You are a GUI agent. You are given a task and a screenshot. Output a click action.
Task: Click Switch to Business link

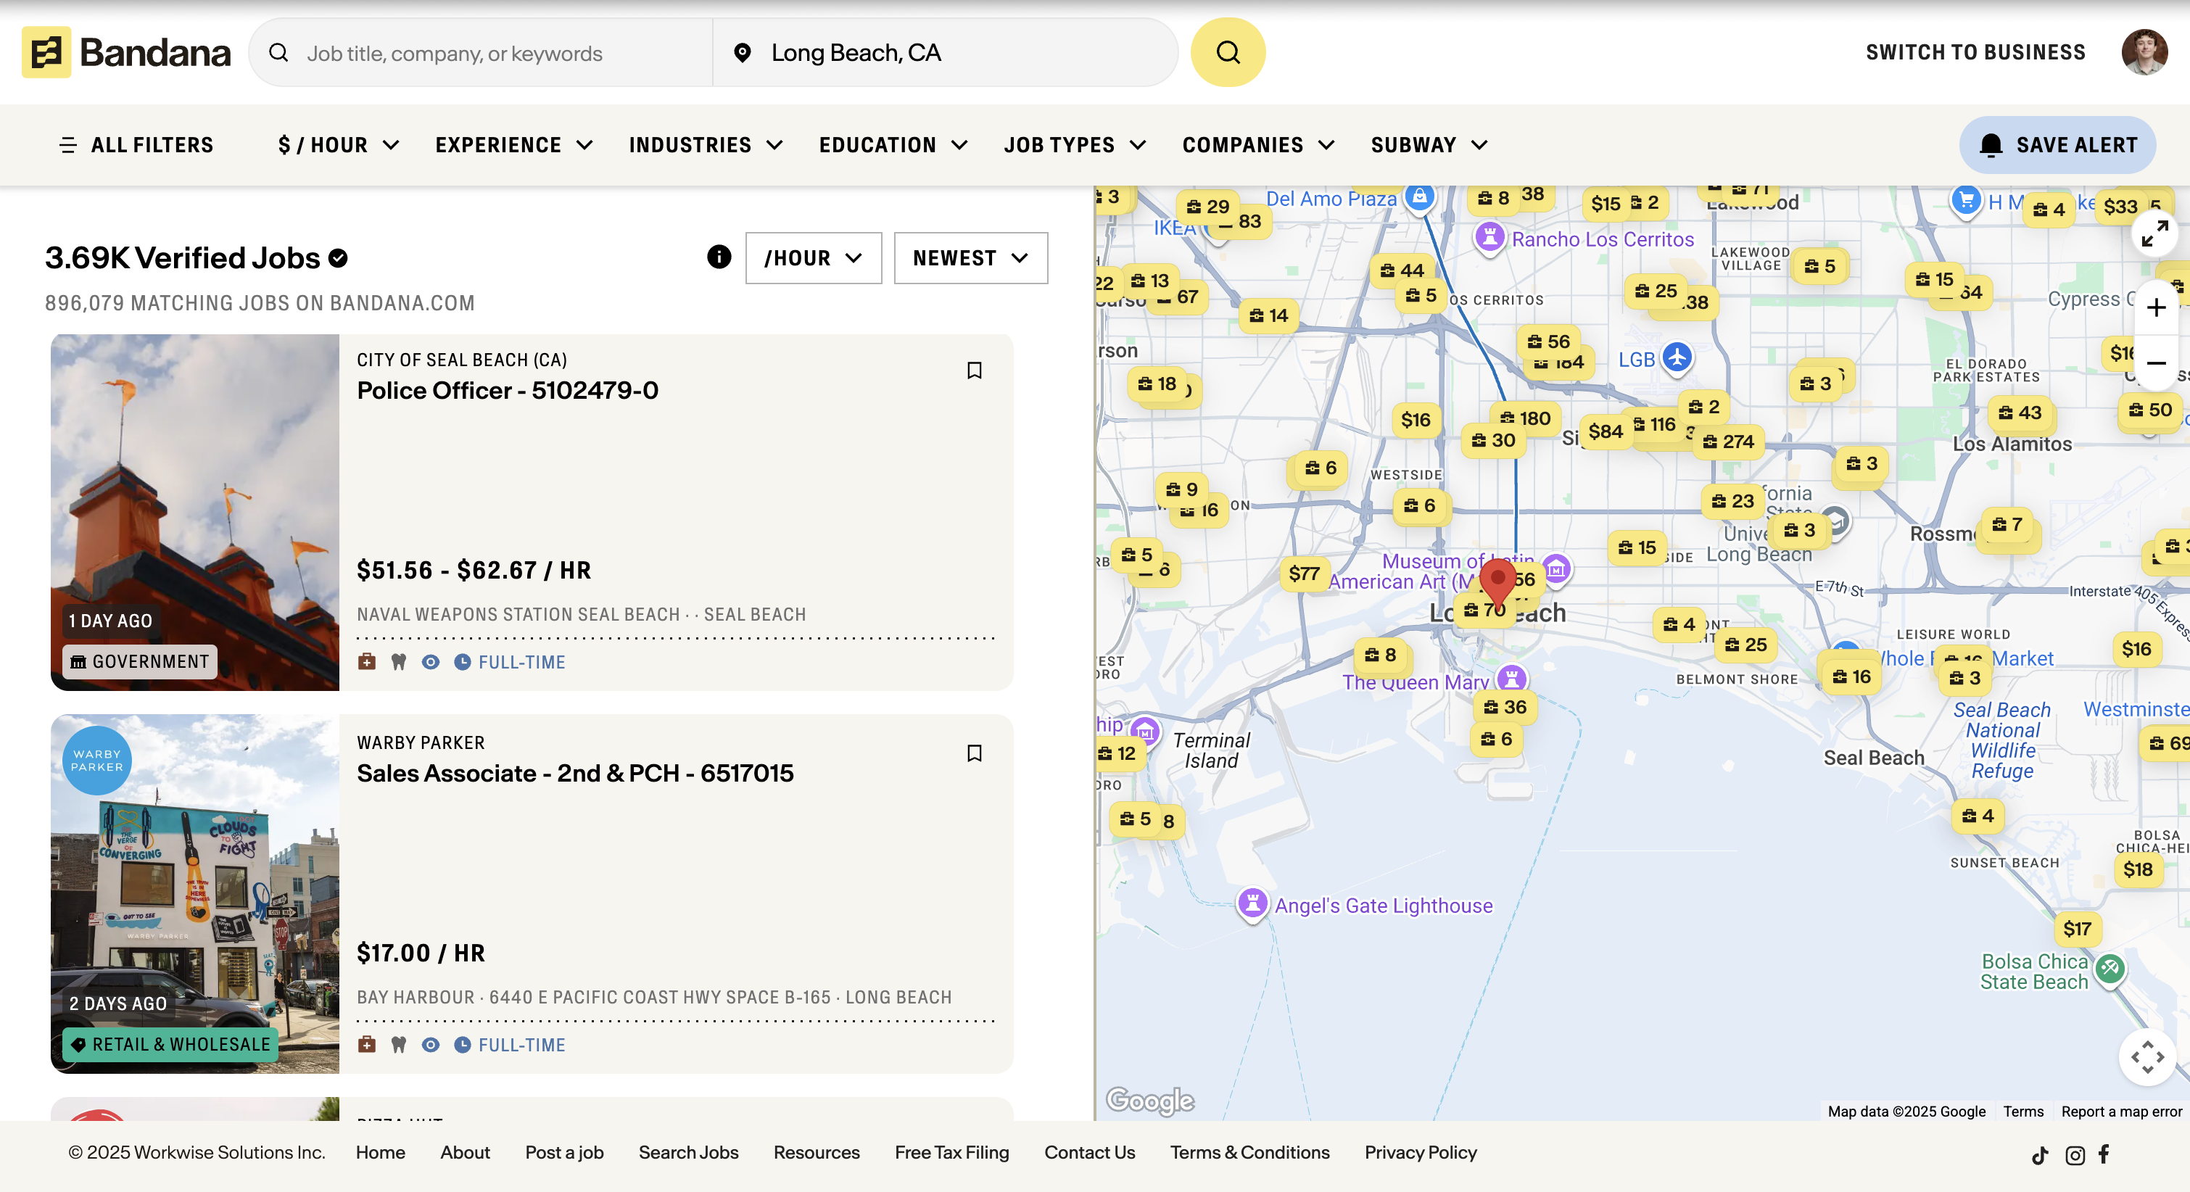coord(1975,53)
